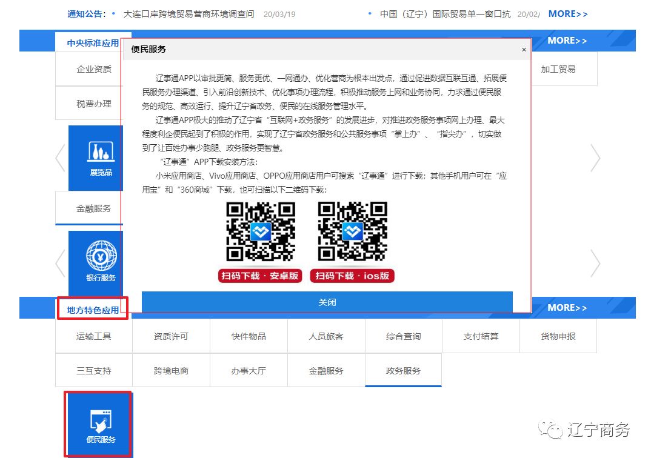The image size is (651, 458).
Task: Select the 办事大厅 category
Action: coord(249,371)
